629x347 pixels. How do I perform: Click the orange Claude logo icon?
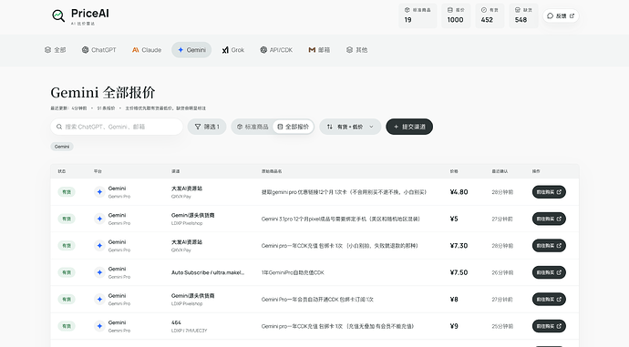coord(135,50)
